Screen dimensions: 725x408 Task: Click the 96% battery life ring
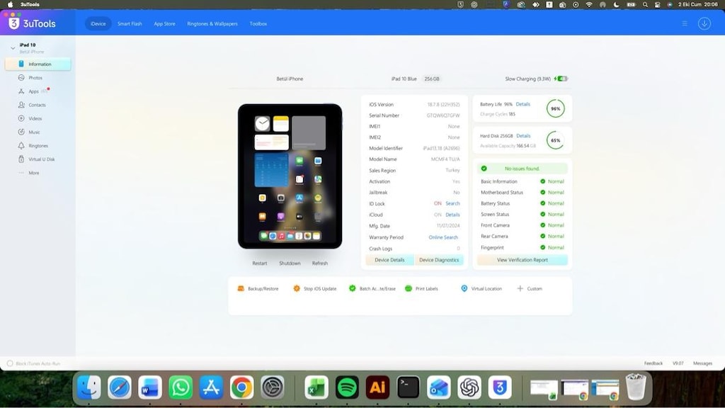[555, 108]
